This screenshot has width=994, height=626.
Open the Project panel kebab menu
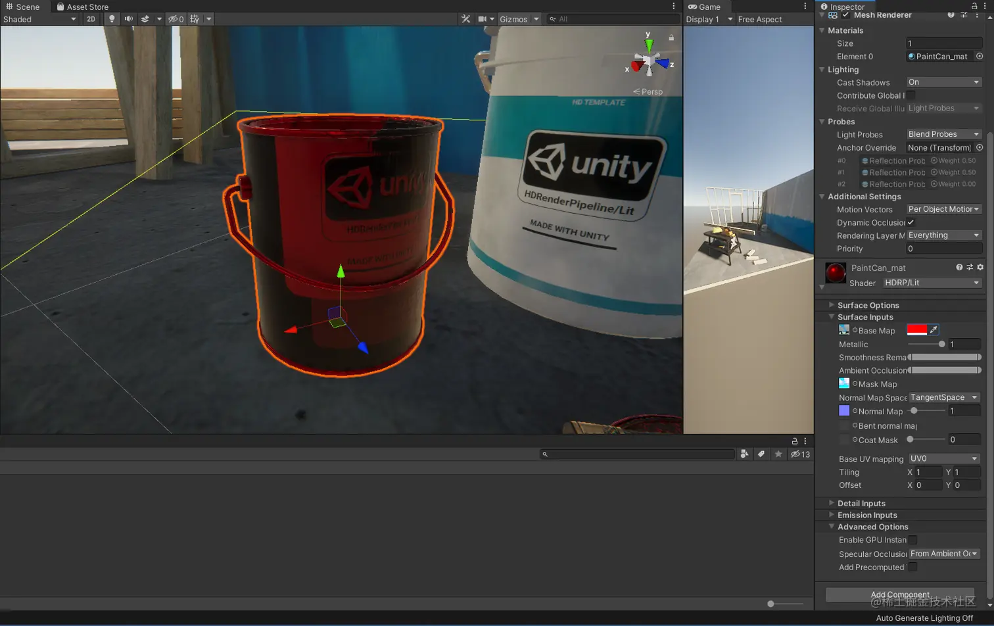point(805,441)
